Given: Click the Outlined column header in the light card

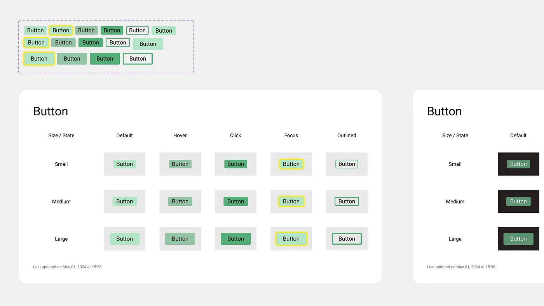Looking at the screenshot, I should click(x=347, y=135).
